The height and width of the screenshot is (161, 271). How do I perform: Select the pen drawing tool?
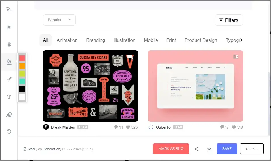[9, 79]
